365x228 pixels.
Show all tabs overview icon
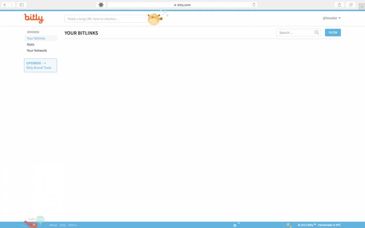click(351, 5)
